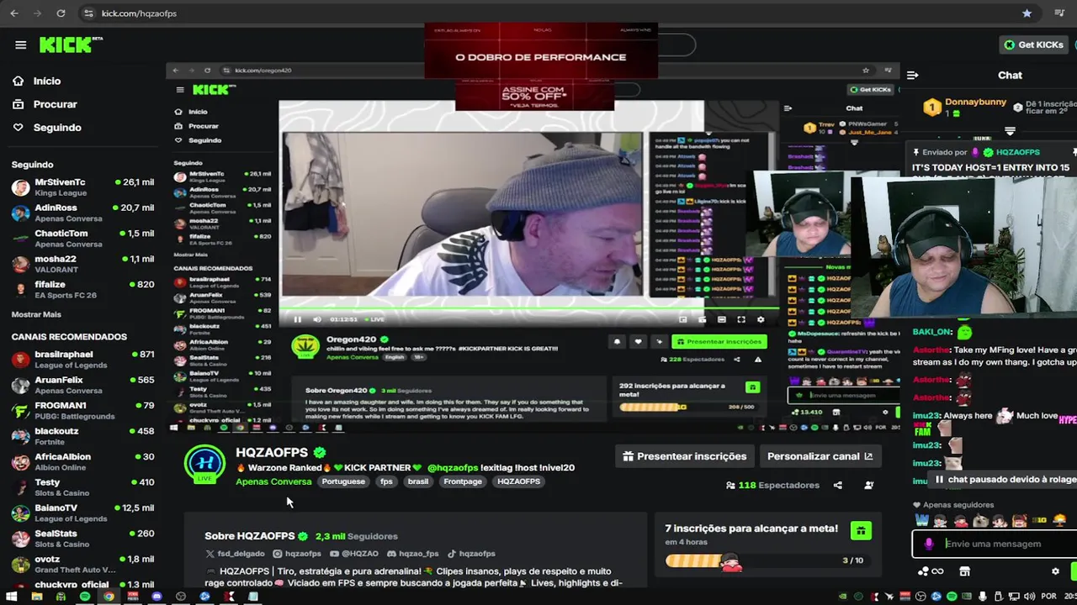Open the fsd_delgado X profile link
The height and width of the screenshot is (605, 1077).
coord(235,554)
